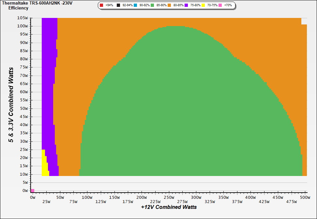Click the black 92-94% legend swatch
Screen dimensions: 317x219
click(118, 6)
